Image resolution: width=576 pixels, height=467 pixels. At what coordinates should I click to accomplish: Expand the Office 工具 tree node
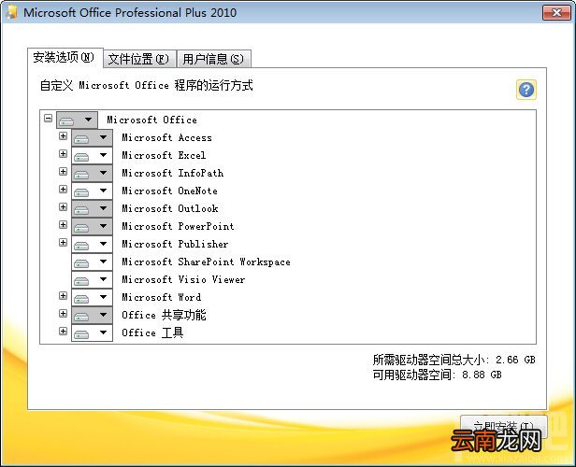64,332
